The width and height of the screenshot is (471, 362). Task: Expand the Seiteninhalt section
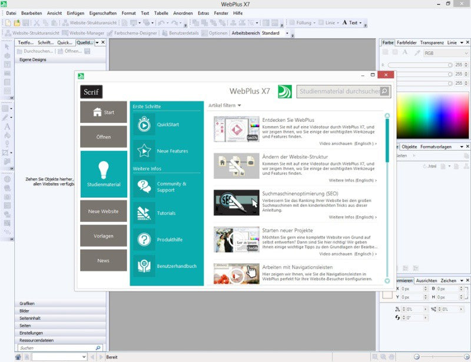coord(60,318)
